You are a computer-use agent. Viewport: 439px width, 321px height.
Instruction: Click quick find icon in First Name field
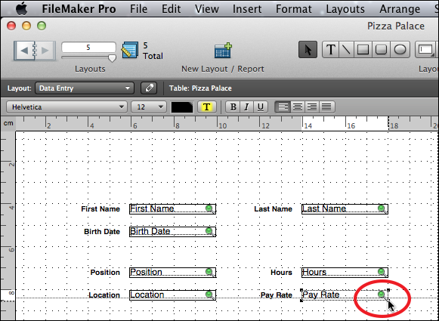(x=210, y=208)
